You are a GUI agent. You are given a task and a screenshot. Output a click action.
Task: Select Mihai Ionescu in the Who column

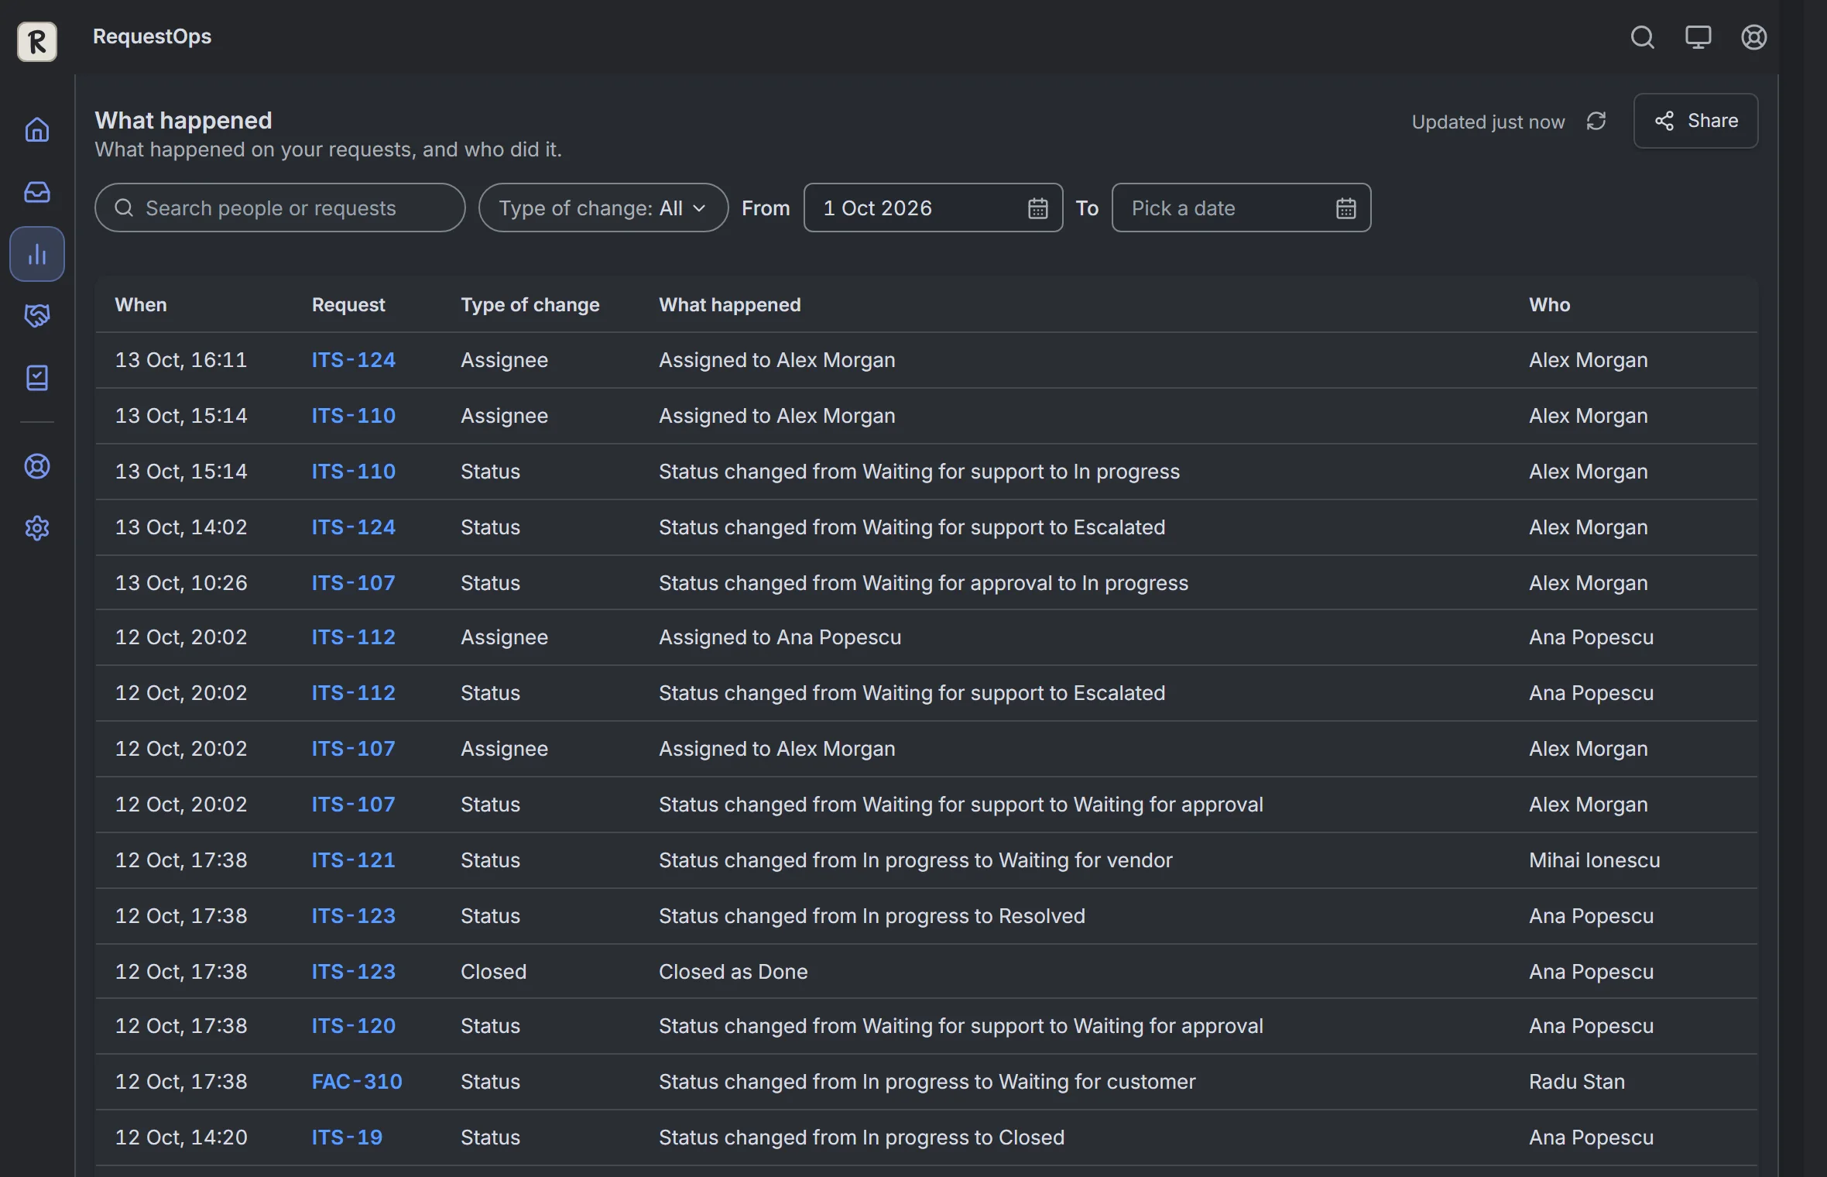click(1595, 860)
